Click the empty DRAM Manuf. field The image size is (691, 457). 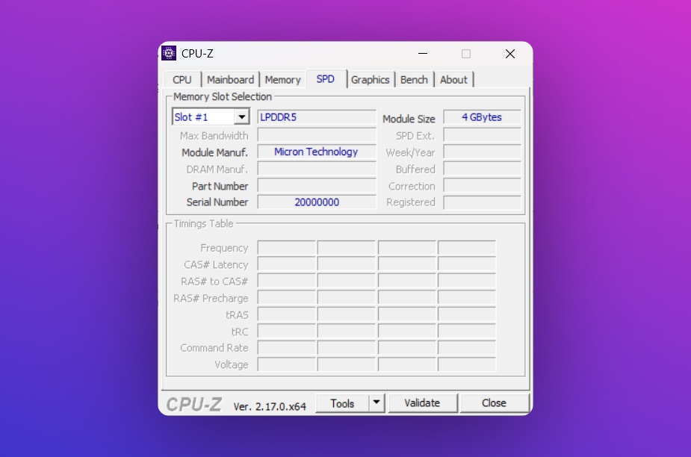(x=317, y=169)
